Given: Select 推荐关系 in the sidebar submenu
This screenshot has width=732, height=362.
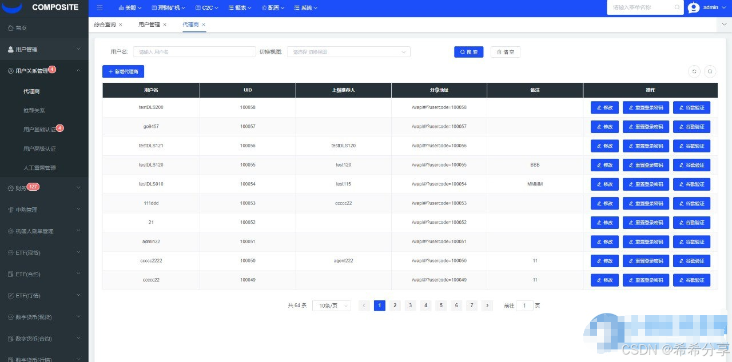Looking at the screenshot, I should point(34,110).
